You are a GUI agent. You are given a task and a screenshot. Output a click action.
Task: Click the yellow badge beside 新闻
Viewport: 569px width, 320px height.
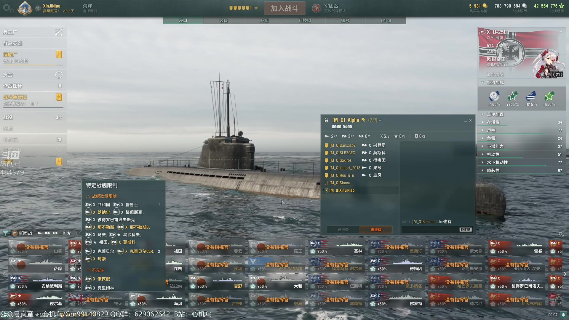59,161
